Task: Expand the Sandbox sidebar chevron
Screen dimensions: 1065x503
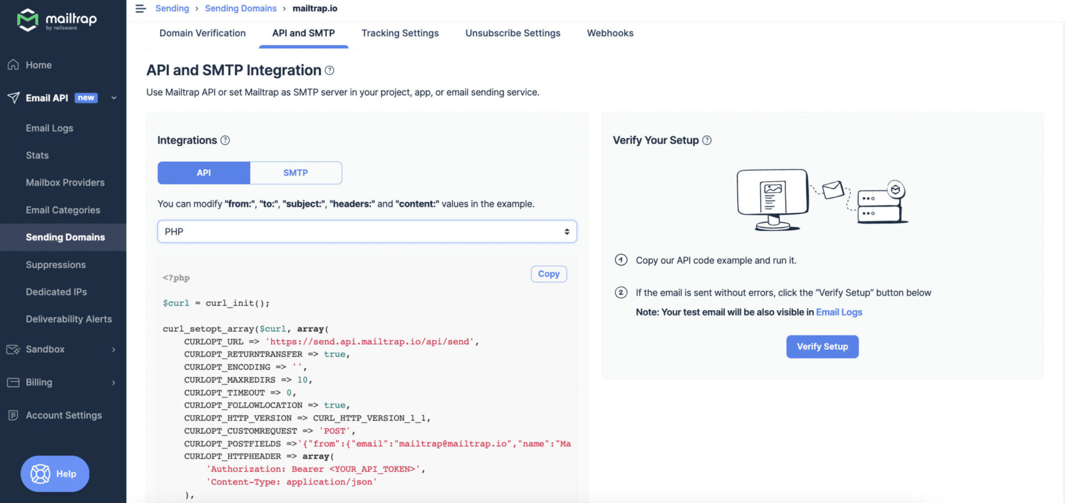Action: click(x=114, y=349)
